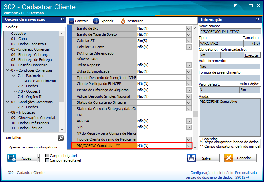The width and height of the screenshot is (264, 182).
Task: Open the PIS/COFINS Cumulativo dropdown
Action: coord(189,146)
